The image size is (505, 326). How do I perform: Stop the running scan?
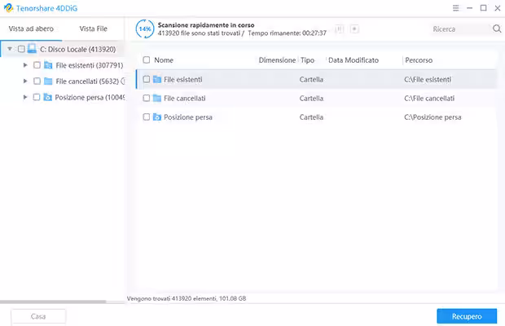coord(354,29)
